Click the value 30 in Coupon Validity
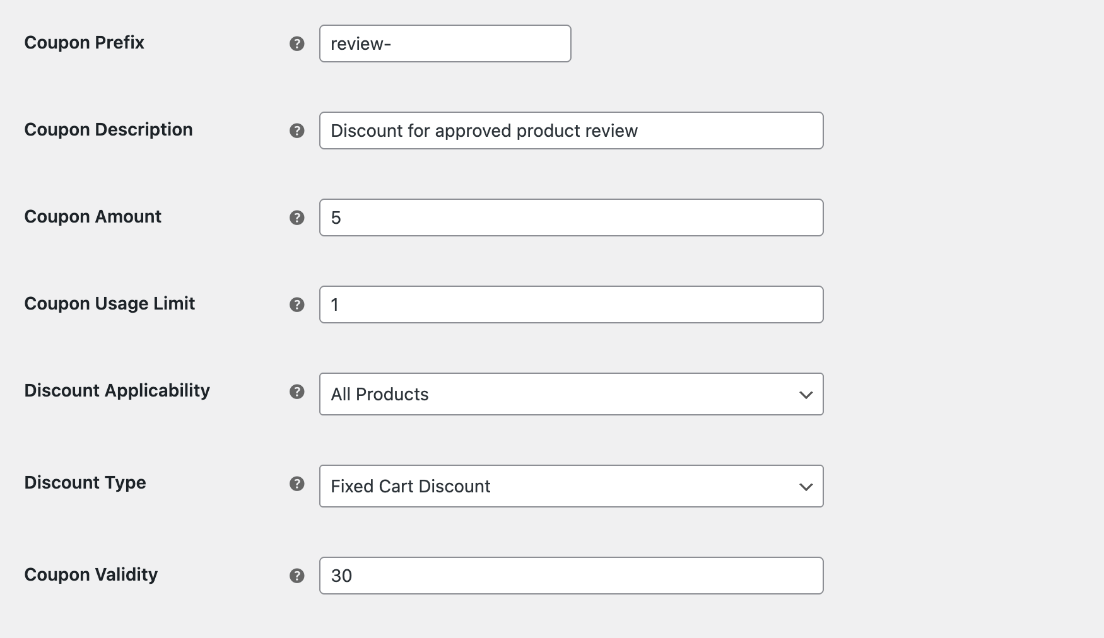1104x638 pixels. (x=343, y=576)
